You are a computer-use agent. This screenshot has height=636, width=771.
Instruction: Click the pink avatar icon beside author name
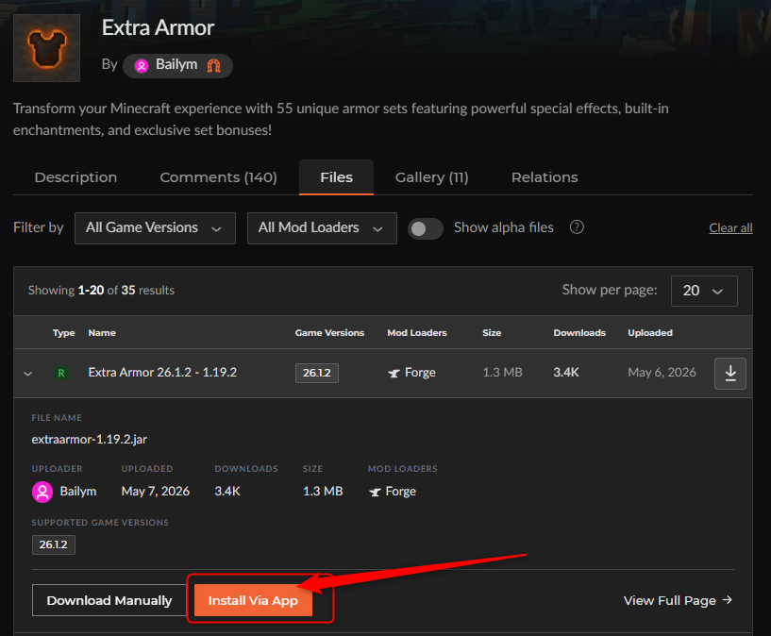[142, 66]
